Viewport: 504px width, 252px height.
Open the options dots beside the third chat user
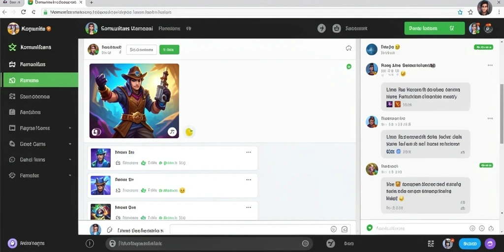[490, 118]
